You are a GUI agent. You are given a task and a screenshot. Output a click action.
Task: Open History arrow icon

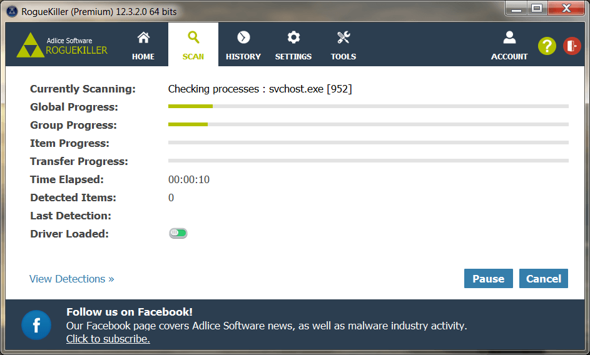[x=243, y=38]
